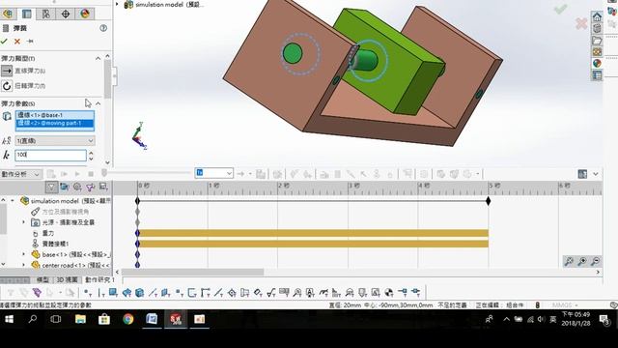Click Play from Start control

pyautogui.click(x=65, y=174)
